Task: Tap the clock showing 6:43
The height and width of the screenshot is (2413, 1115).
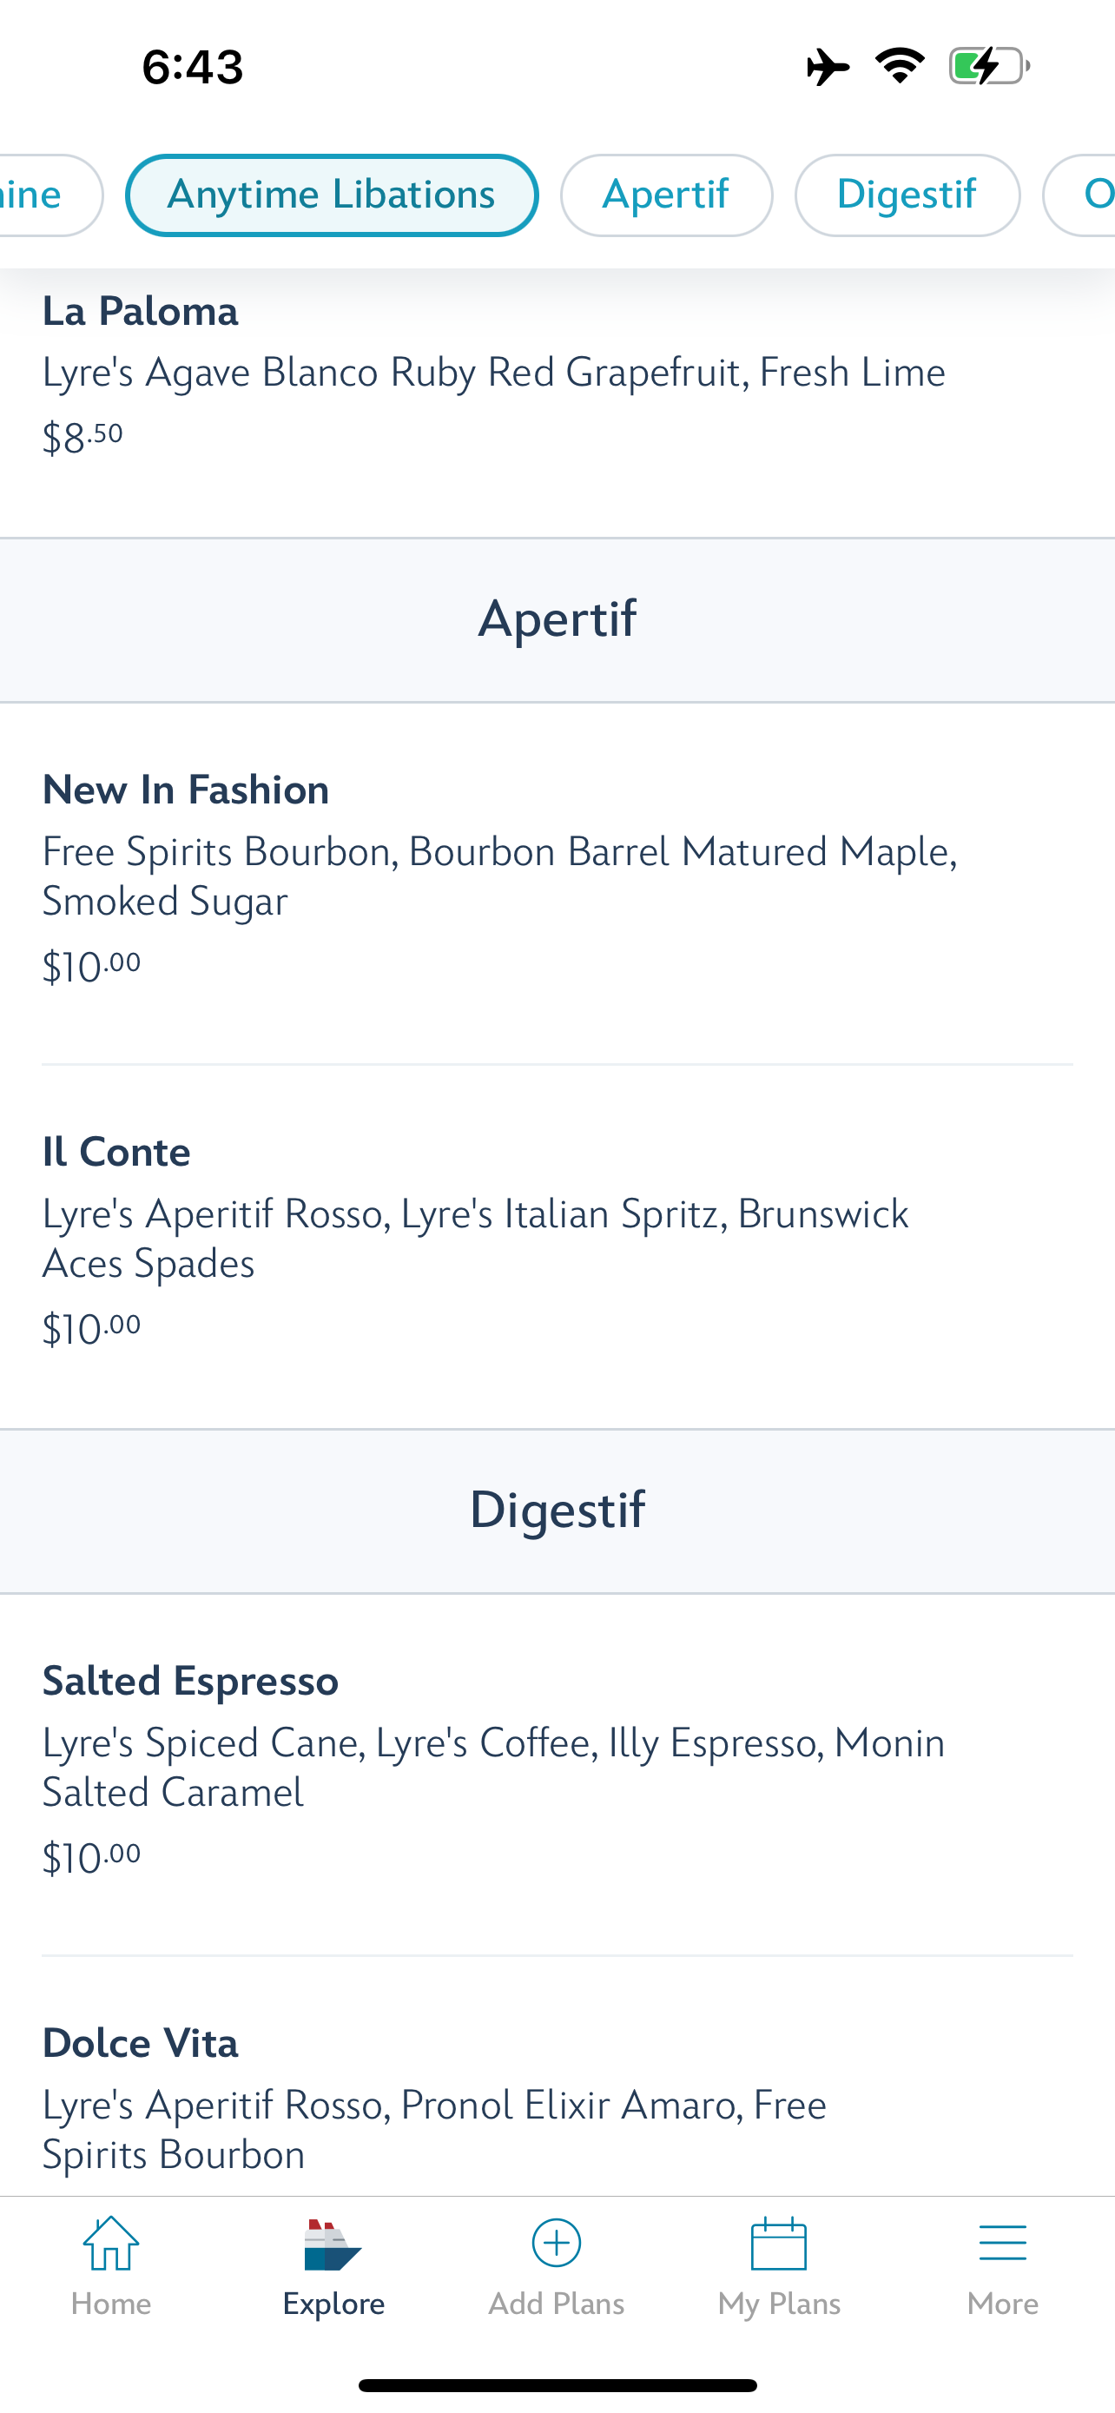Action: tap(193, 68)
